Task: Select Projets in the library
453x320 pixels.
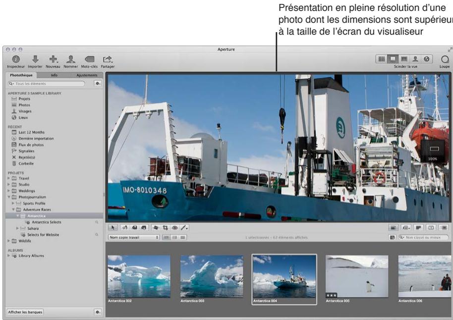Action: point(24,99)
